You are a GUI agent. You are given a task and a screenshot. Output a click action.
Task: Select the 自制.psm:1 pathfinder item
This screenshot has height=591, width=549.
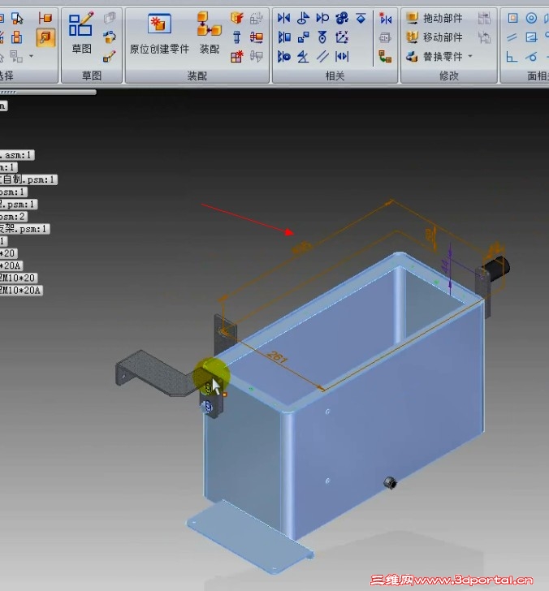[x=28, y=179]
